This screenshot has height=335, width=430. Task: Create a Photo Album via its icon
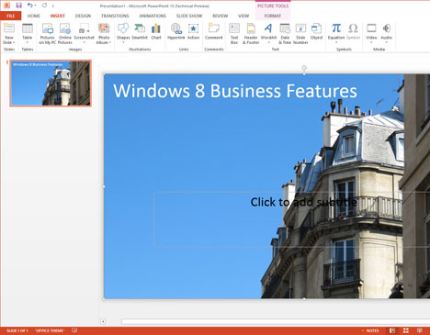click(x=104, y=28)
